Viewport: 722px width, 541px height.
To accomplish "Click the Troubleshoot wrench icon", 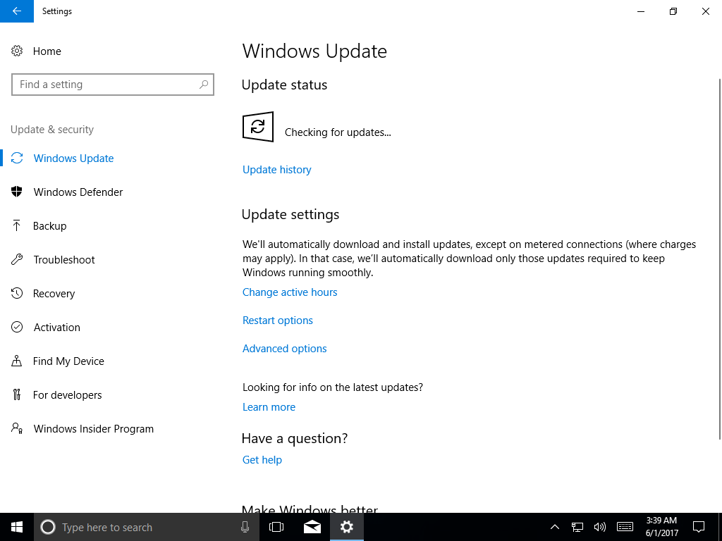I will (17, 259).
